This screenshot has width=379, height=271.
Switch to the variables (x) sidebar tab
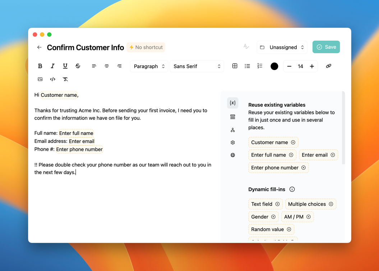(232, 103)
